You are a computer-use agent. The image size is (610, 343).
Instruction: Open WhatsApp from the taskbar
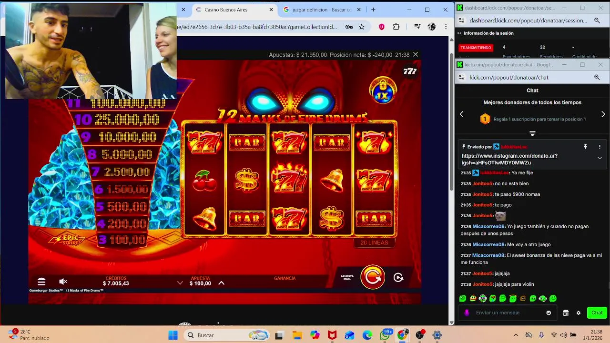coord(385,335)
